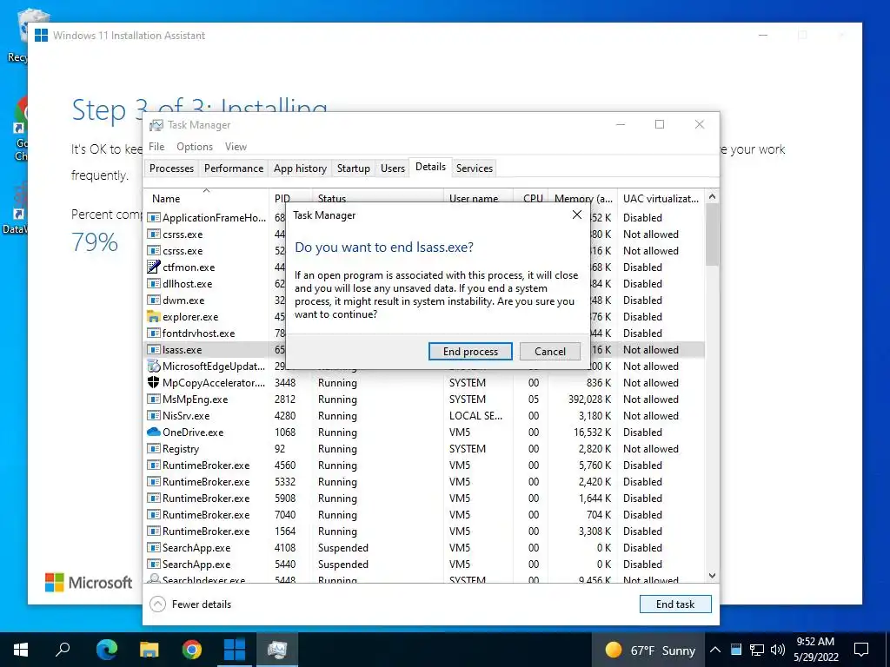Sort by Memory column header
890x667 pixels.
coord(583,198)
